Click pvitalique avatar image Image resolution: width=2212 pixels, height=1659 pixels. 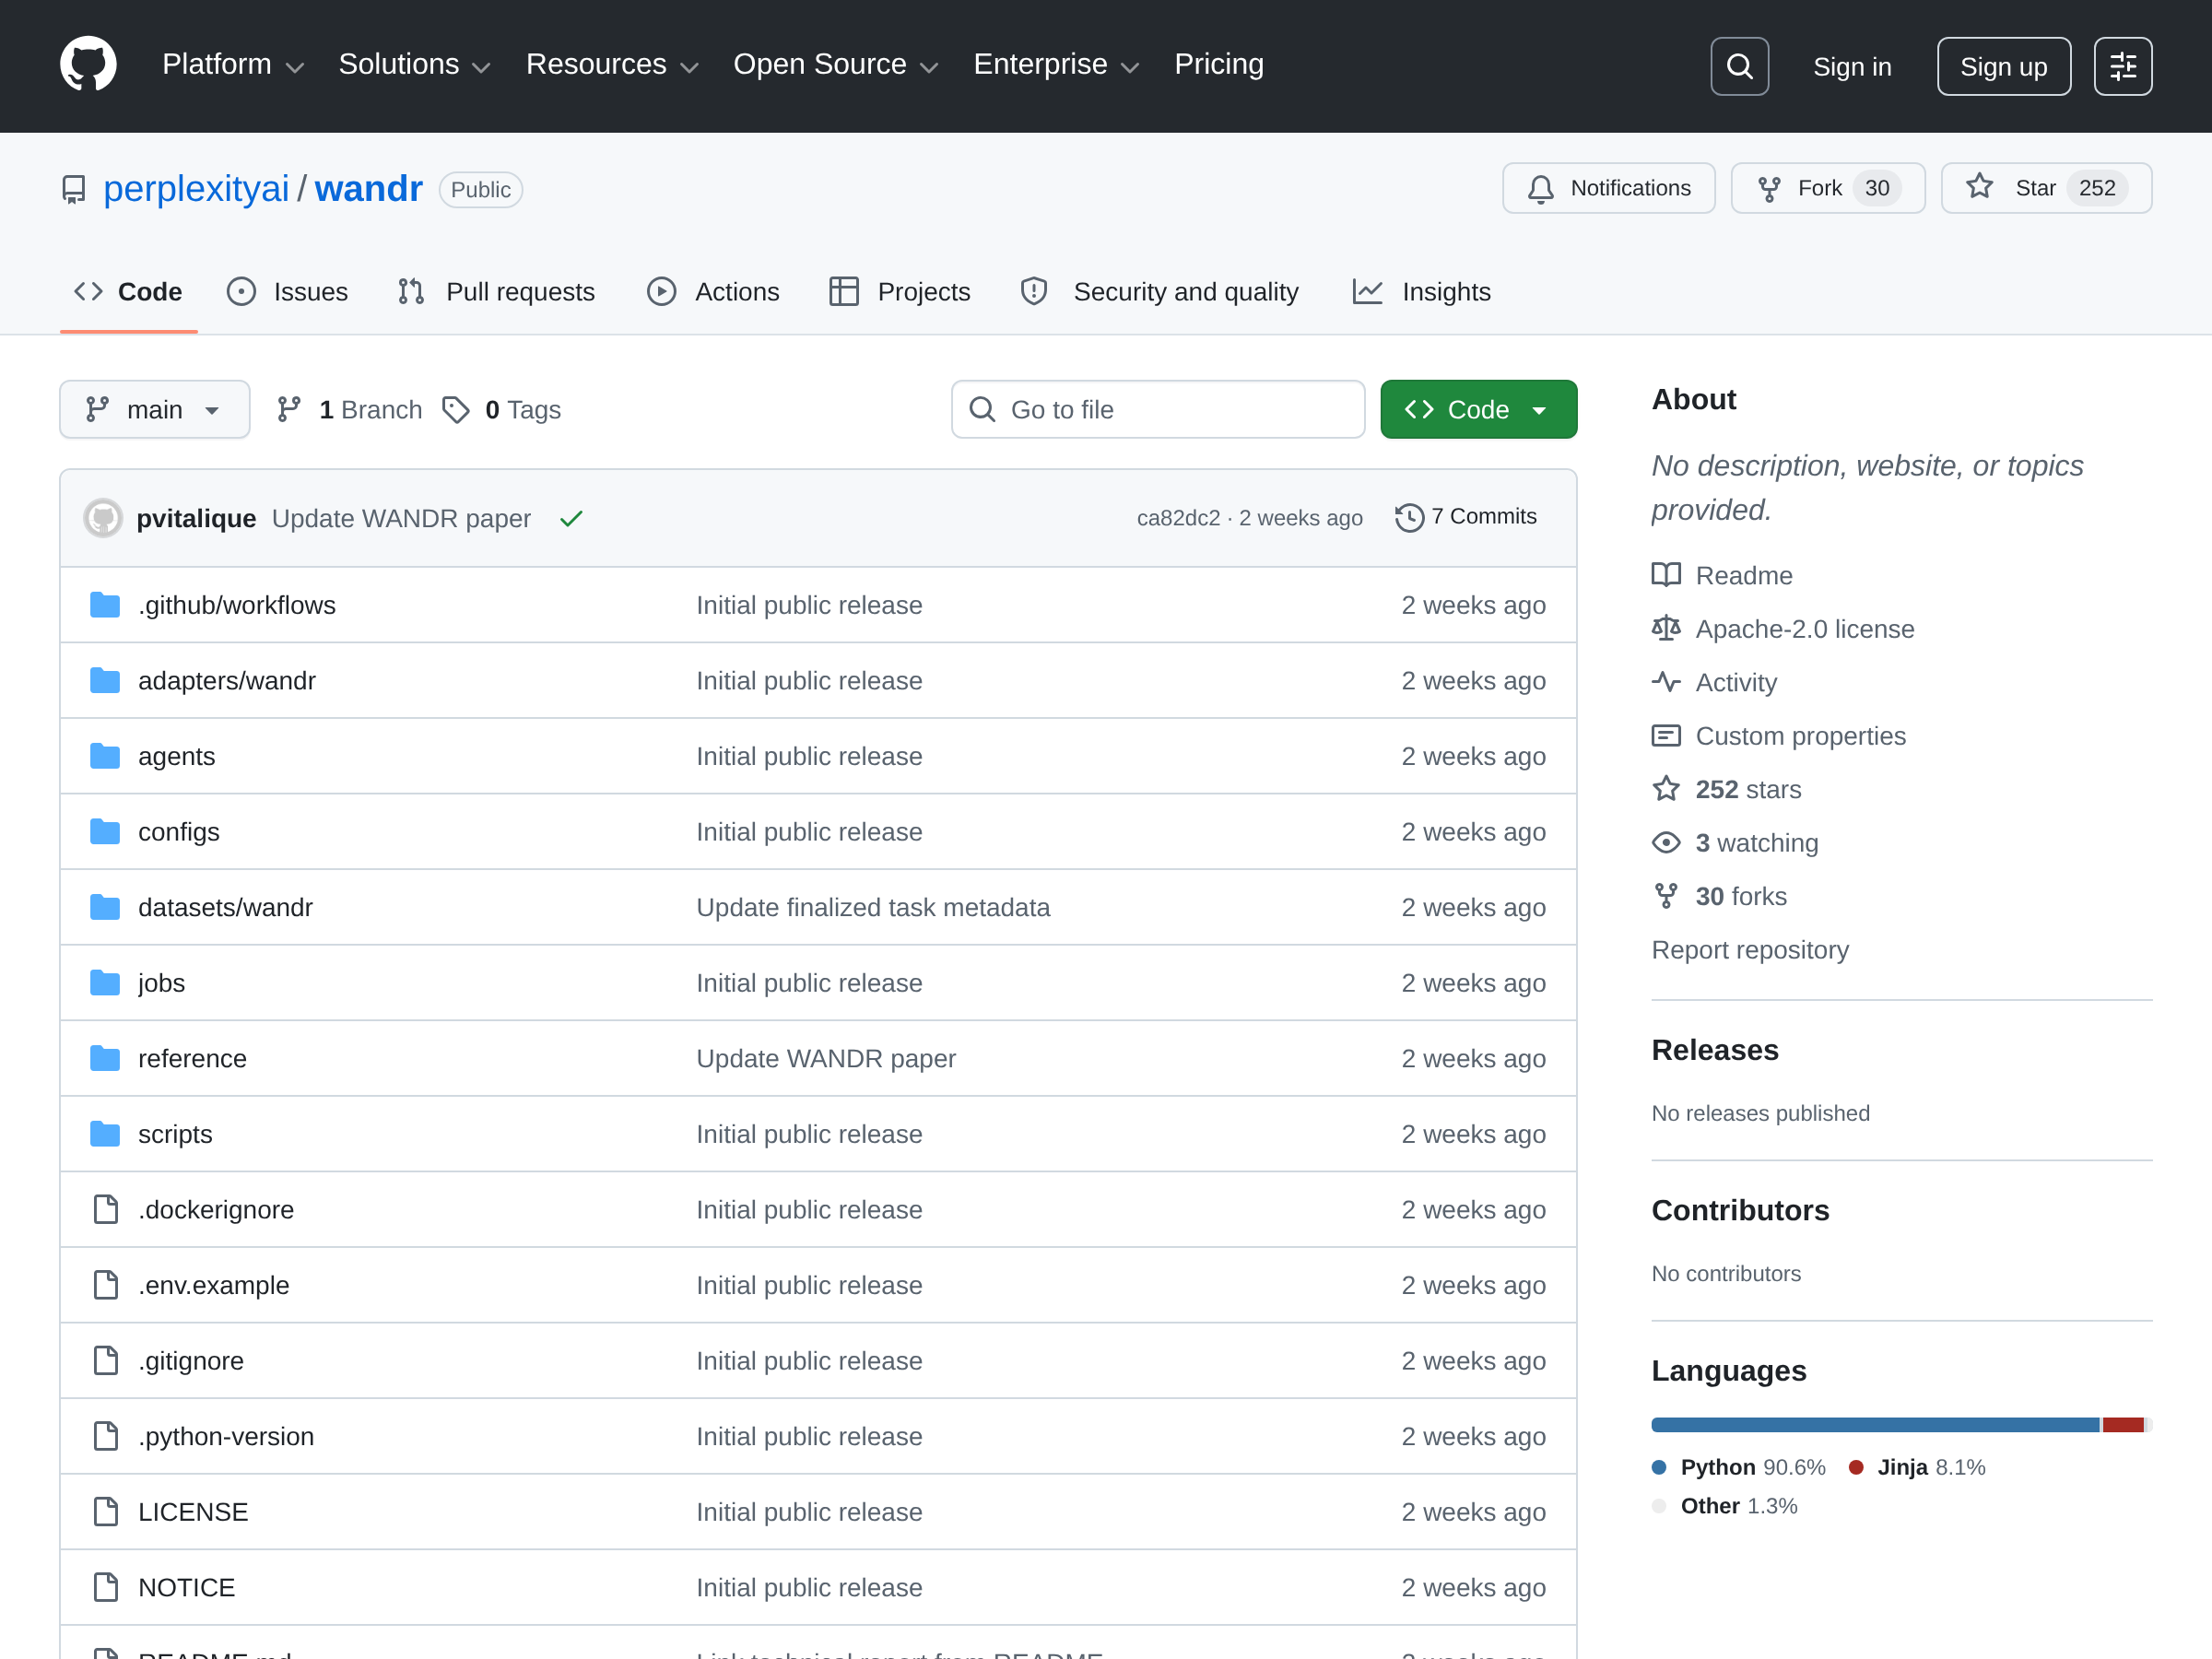(x=103, y=518)
